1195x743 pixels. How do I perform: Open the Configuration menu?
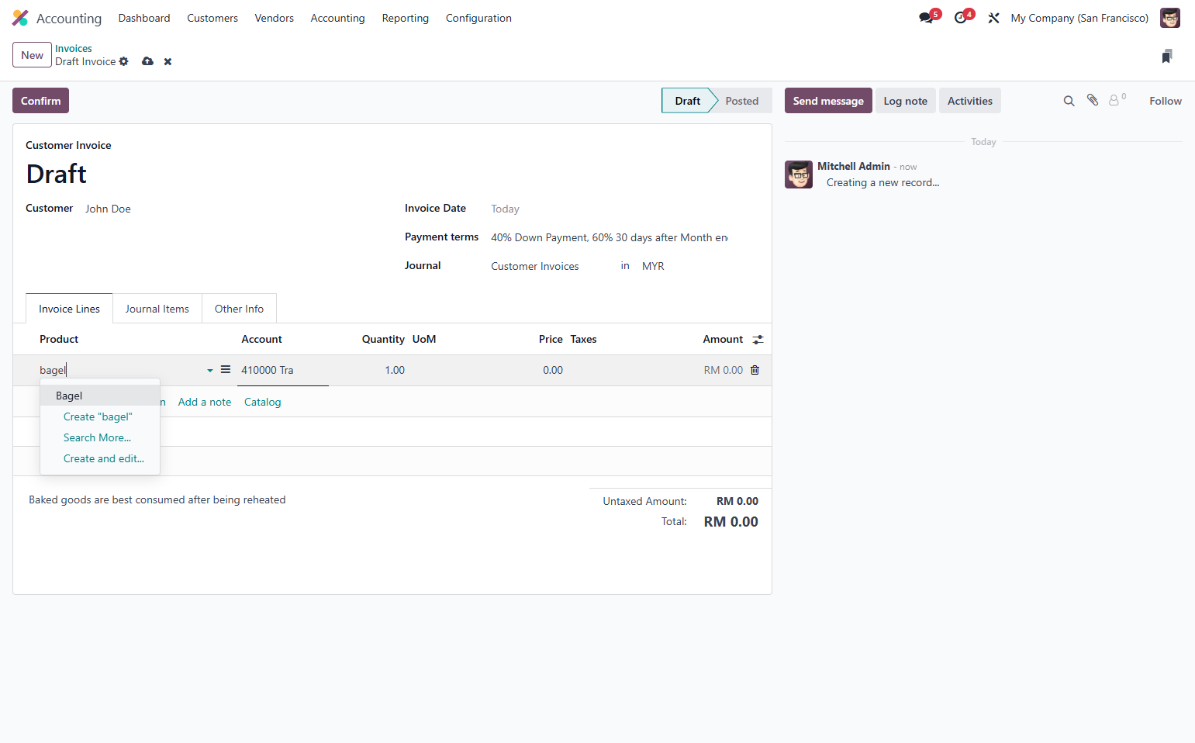[478, 18]
